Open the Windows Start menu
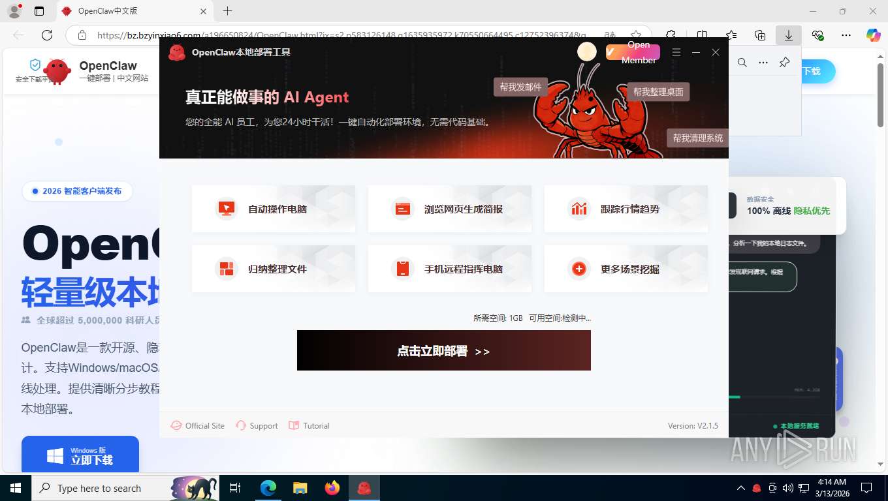The height and width of the screenshot is (501, 888). pyautogui.click(x=16, y=488)
